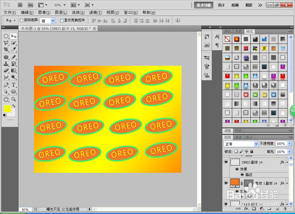The width and height of the screenshot is (295, 214).
Task: Enable Show Transform Controls checkbox
Action: 62,20
